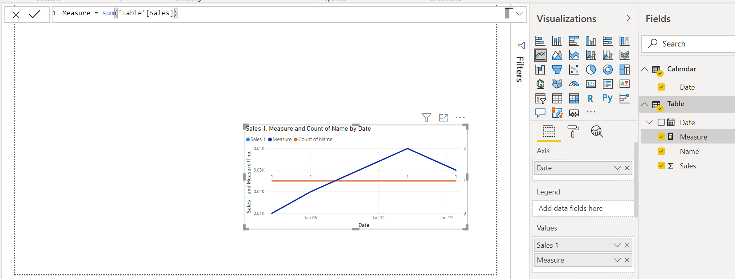
Task: Select the pie chart visual
Action: tap(591, 70)
